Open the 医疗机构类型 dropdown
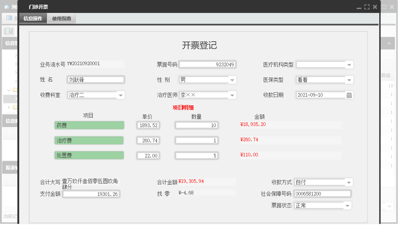This screenshot has height=248, width=398. tap(349, 64)
